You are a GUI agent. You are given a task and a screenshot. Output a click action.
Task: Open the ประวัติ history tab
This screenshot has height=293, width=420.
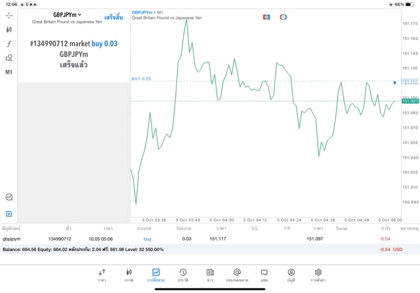point(182,275)
